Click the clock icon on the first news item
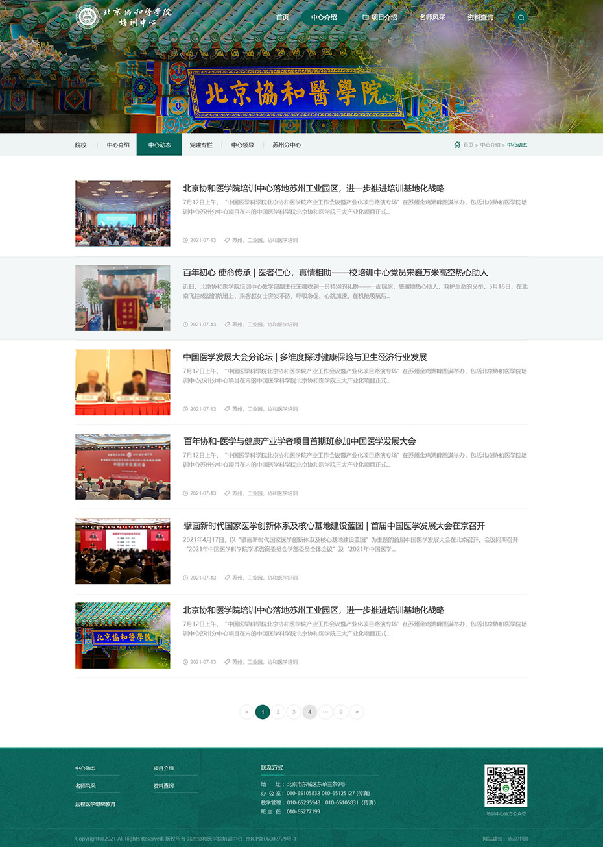 tap(184, 239)
